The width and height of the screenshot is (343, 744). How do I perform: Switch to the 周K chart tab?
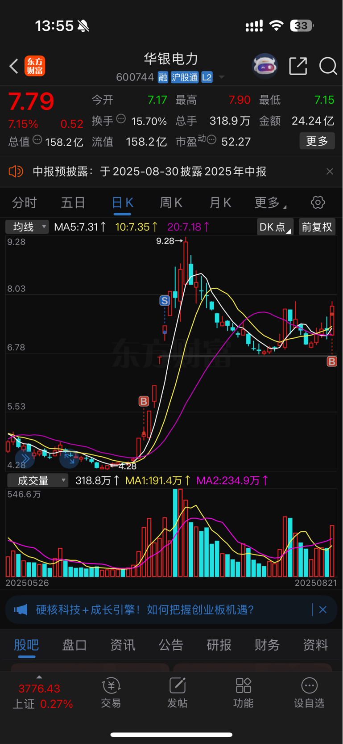[x=171, y=203]
